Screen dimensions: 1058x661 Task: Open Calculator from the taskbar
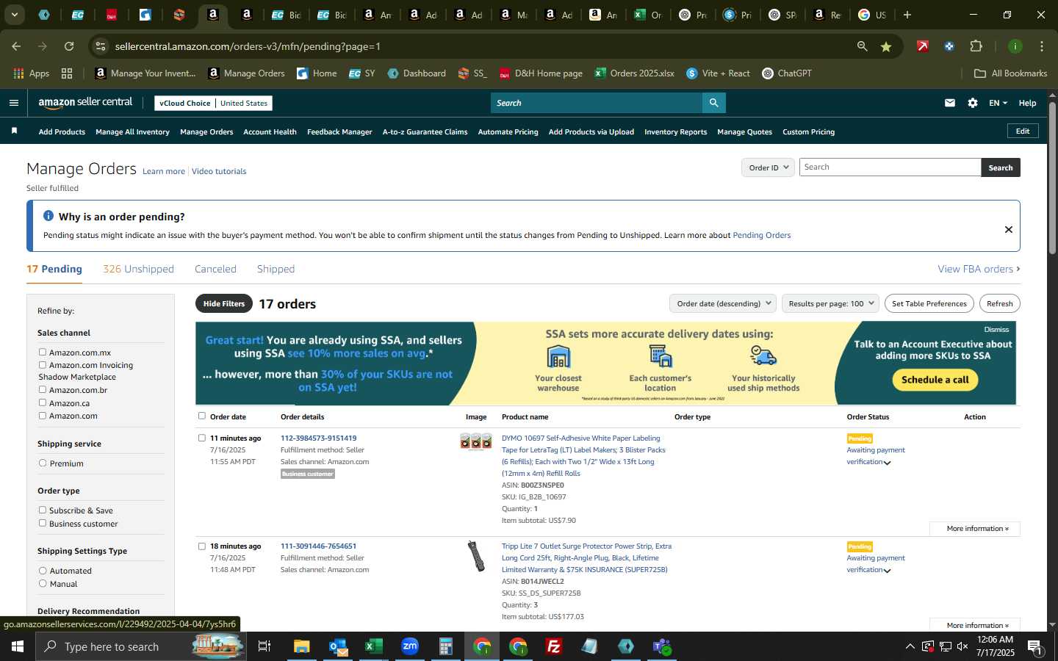click(446, 646)
